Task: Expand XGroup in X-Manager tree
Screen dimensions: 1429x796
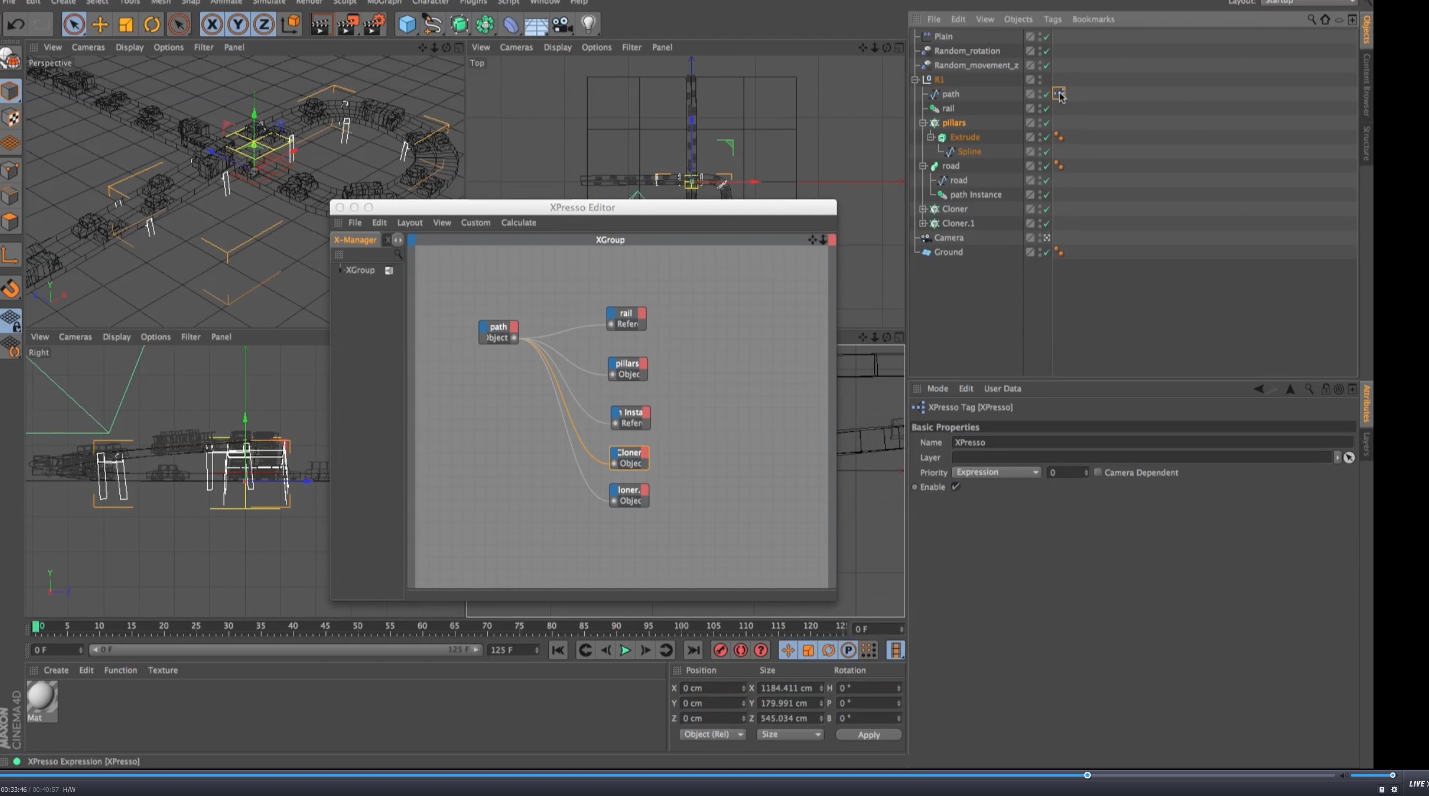Action: click(340, 270)
